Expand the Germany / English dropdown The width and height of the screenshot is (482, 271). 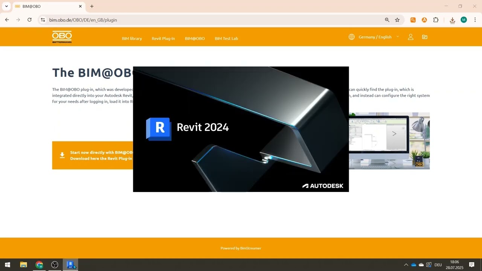pos(379,37)
